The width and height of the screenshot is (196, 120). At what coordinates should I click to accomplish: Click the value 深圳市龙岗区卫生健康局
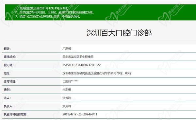[78, 57]
